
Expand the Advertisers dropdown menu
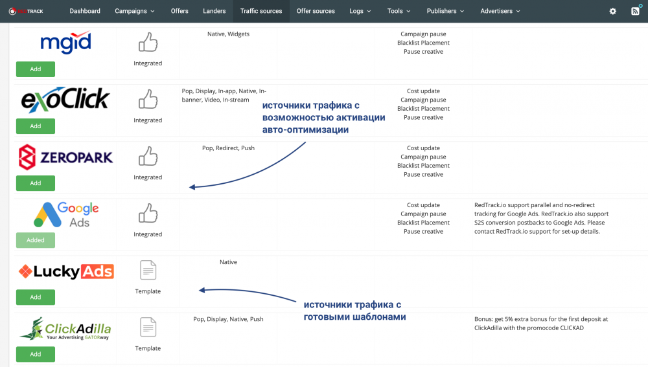500,11
